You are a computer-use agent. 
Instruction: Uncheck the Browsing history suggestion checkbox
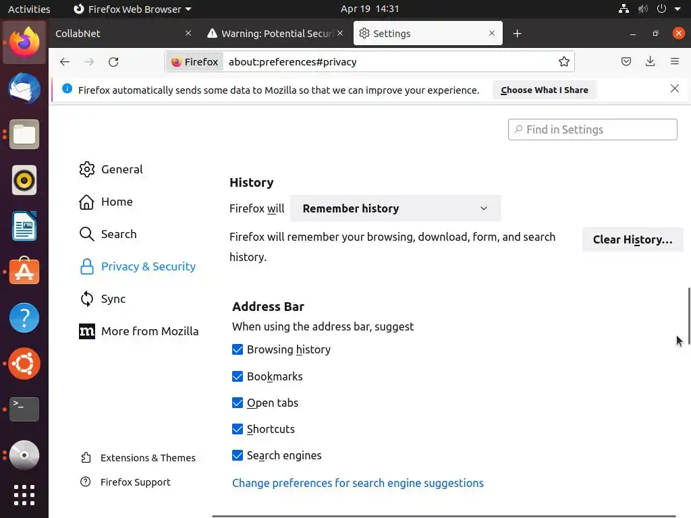[x=238, y=349]
